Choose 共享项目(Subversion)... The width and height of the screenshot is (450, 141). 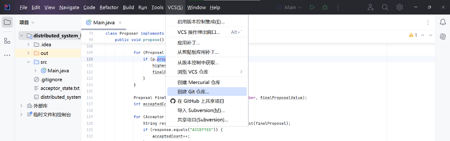tap(207, 120)
